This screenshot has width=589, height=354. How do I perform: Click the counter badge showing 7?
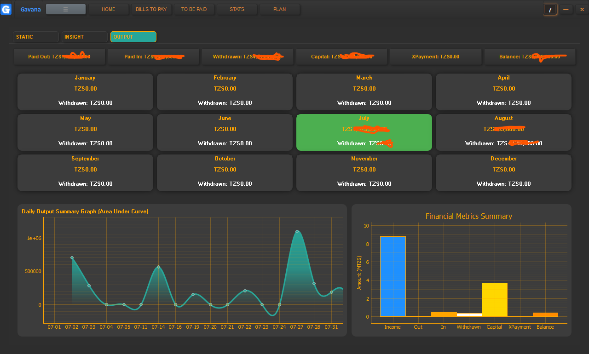pos(550,10)
